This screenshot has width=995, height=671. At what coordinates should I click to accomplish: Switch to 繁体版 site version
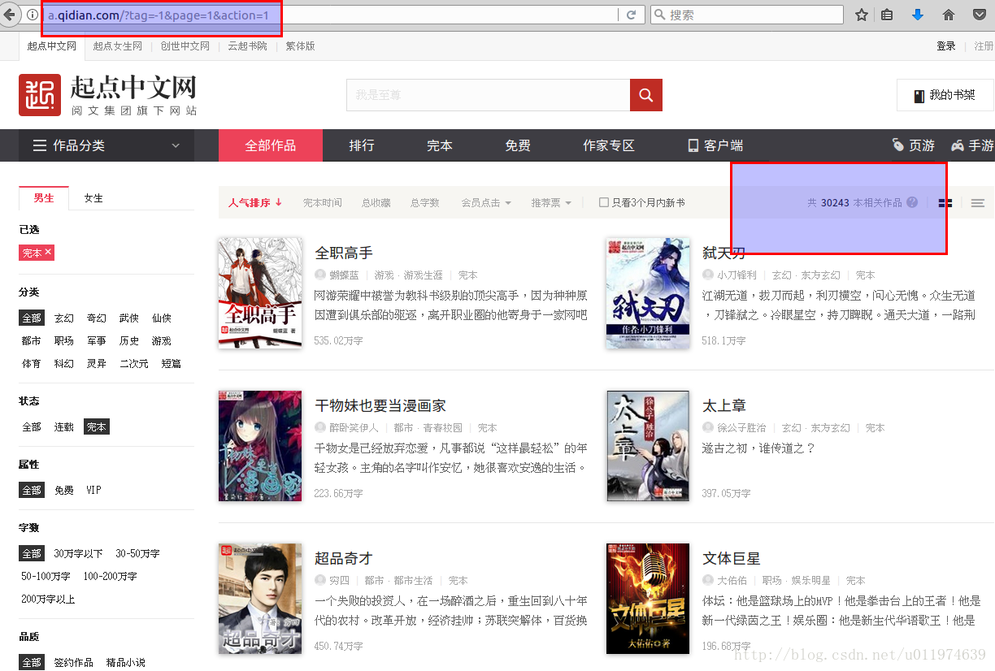tap(300, 46)
